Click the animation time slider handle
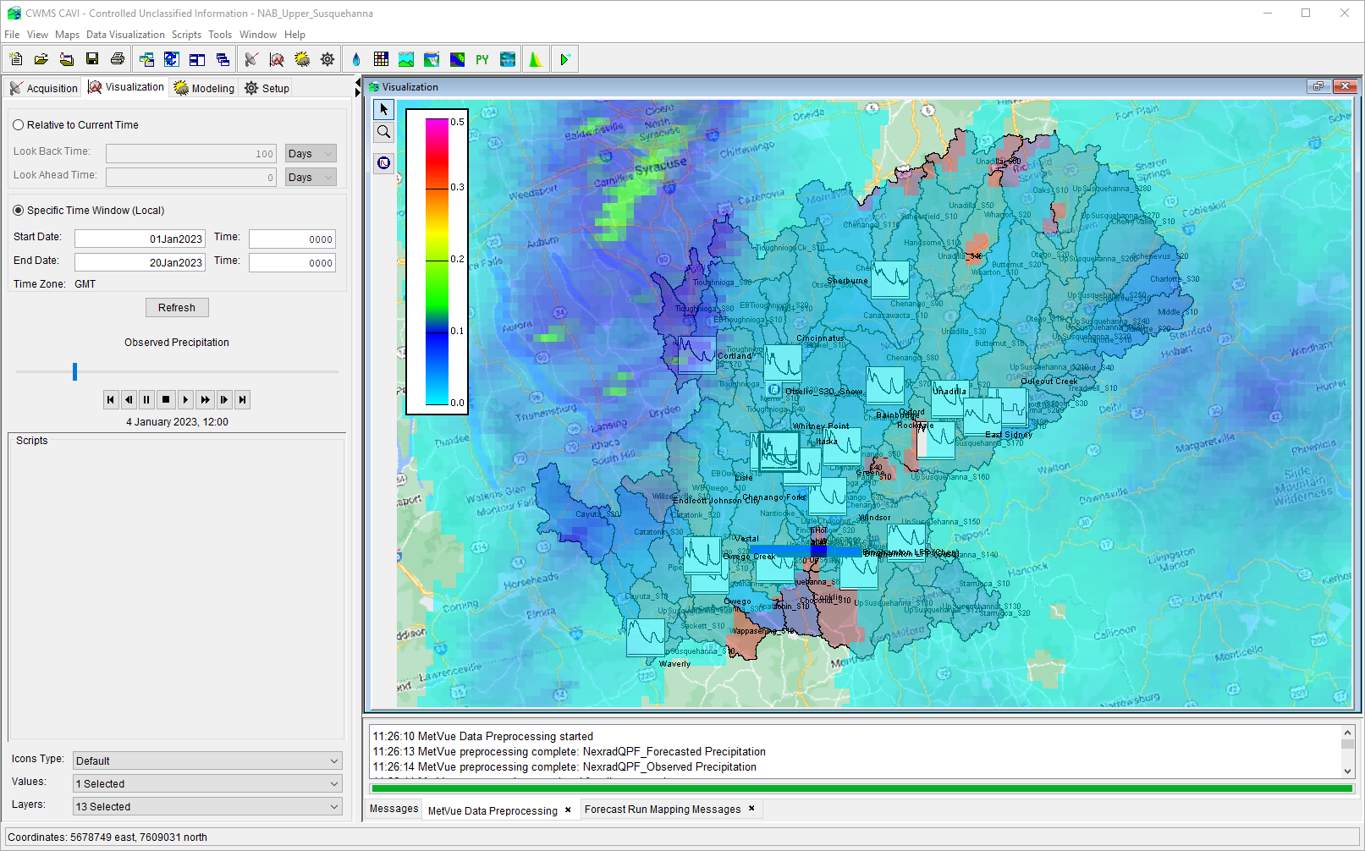This screenshot has height=851, width=1365. pos(74,371)
